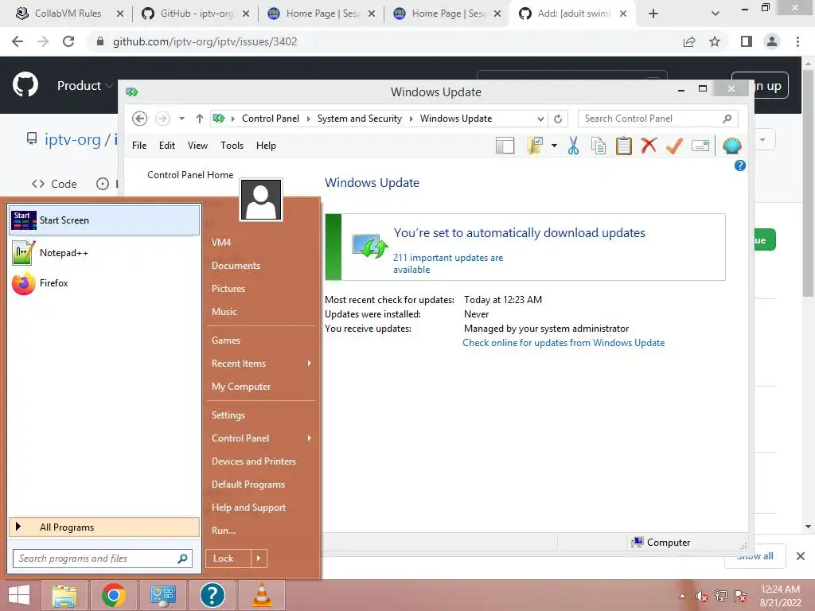Open the address bar history dropdown

[x=540, y=119]
